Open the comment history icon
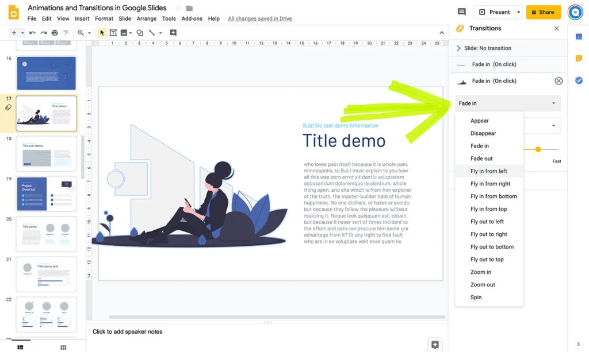The image size is (589, 352). click(x=462, y=12)
